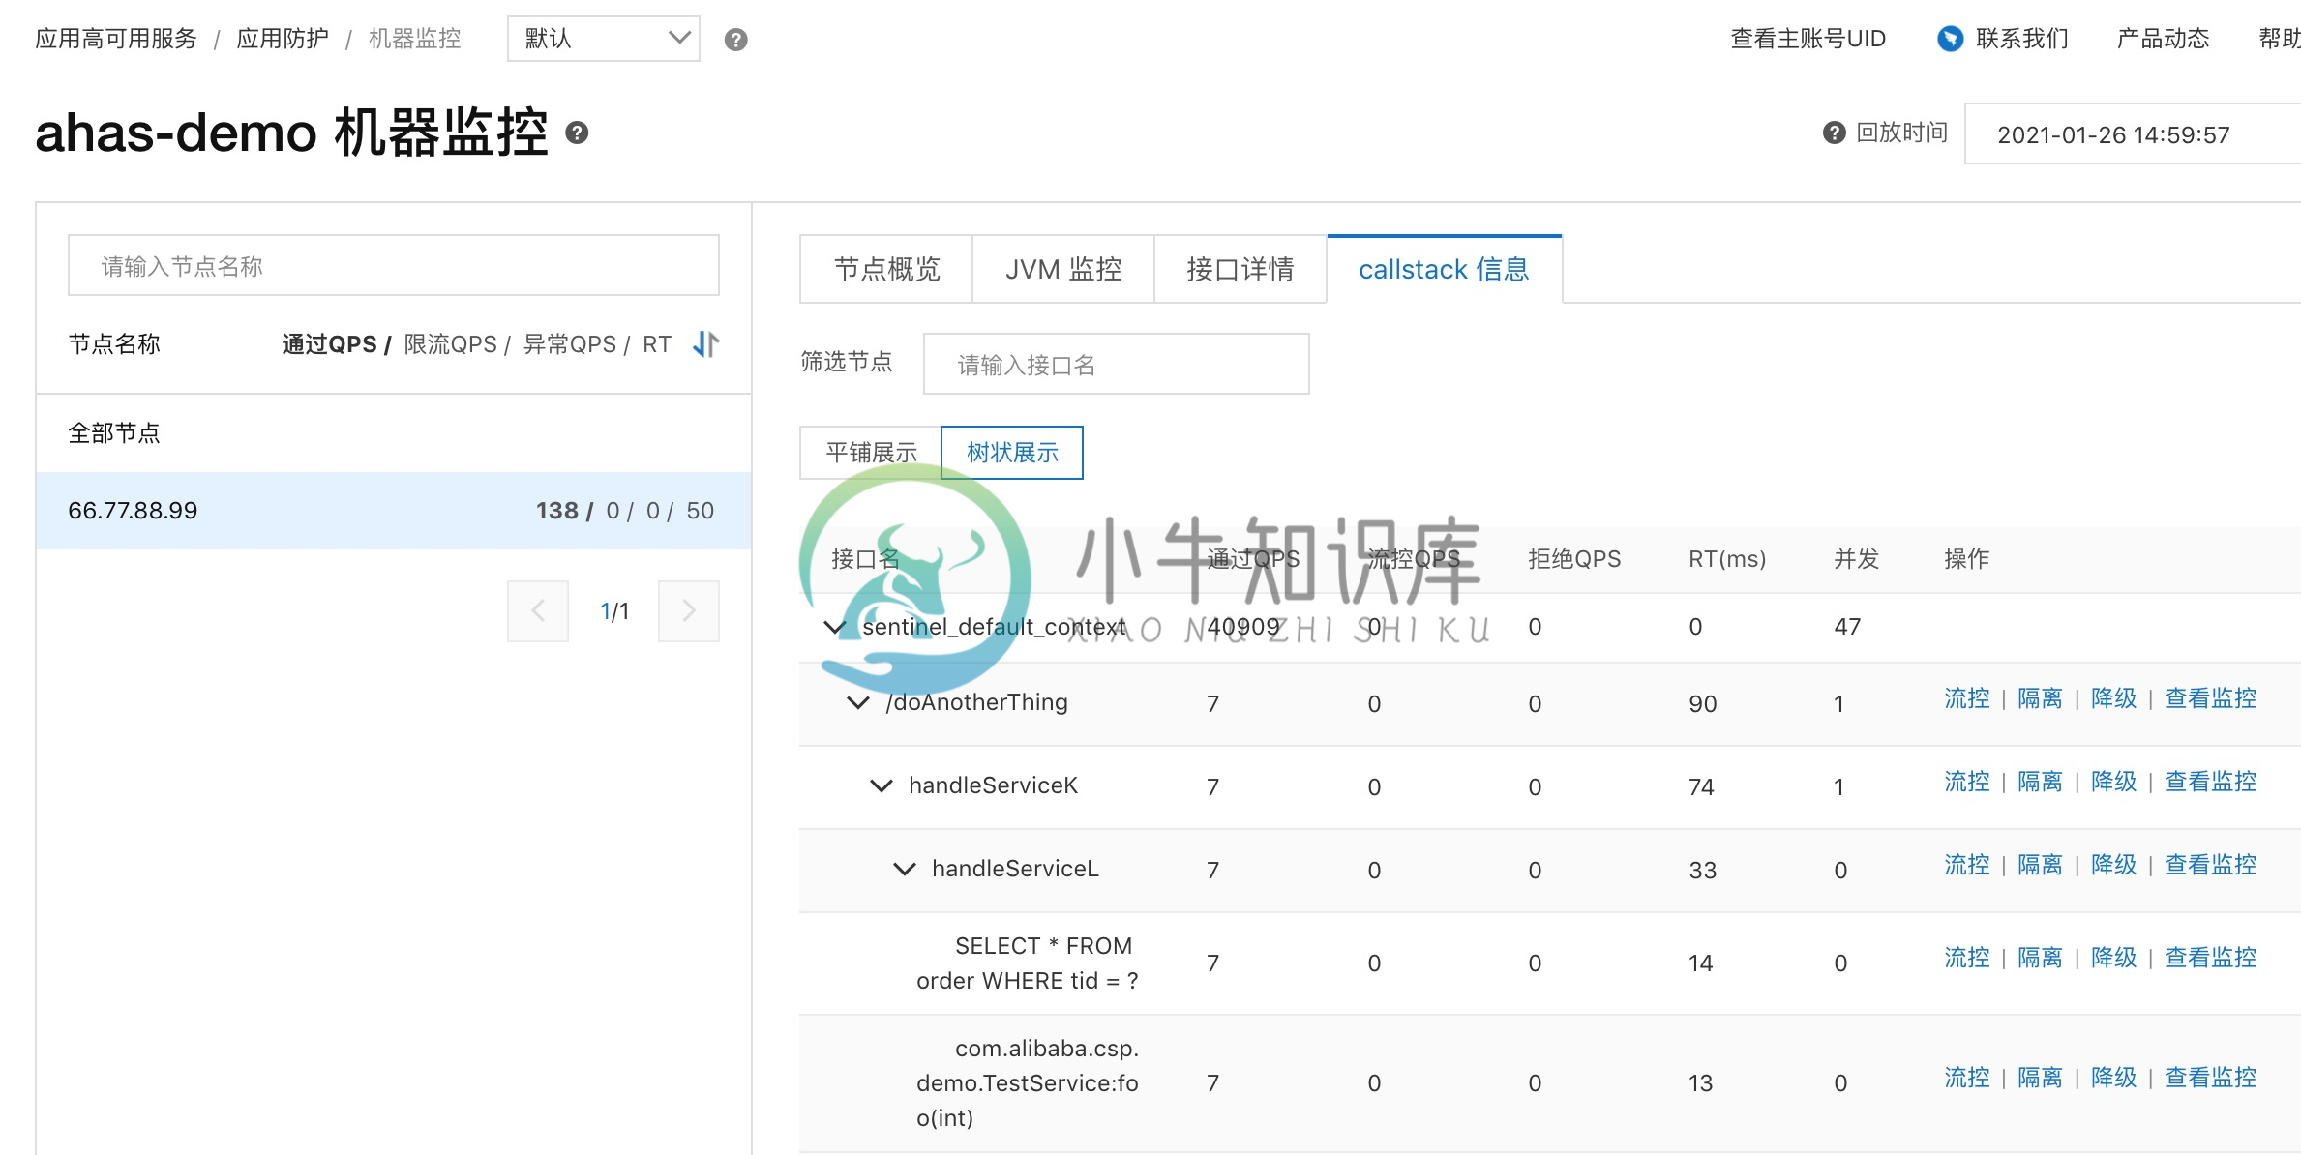This screenshot has width=2301, height=1155.
Task: Click 流控 for handleServiceL
Action: (1967, 865)
